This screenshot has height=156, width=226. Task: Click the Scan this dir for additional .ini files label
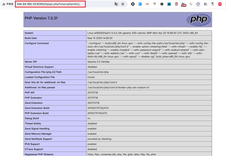point(45,82)
